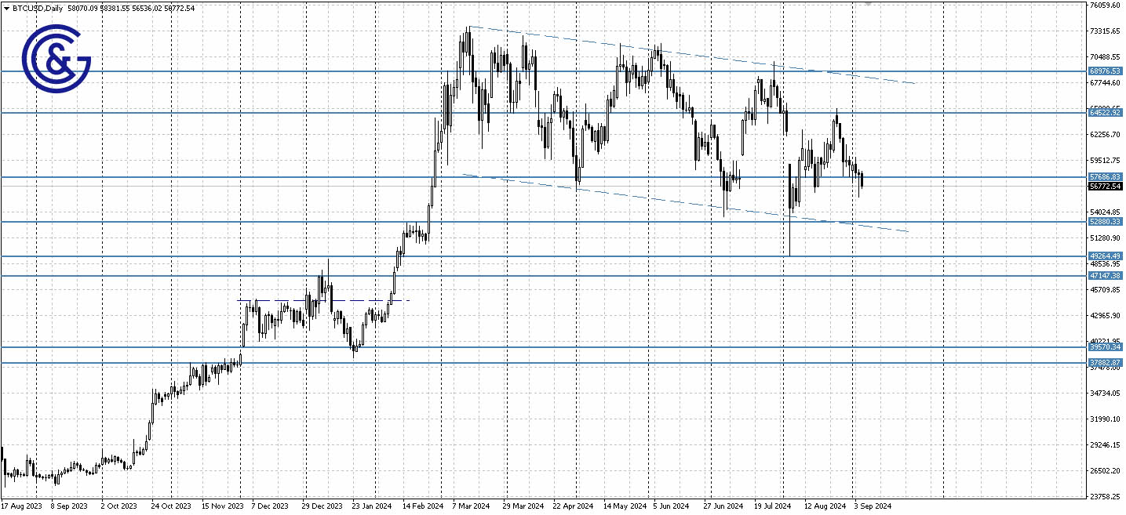Select the 49264.49 price level tag
The height and width of the screenshot is (515, 1126).
[x=1105, y=255]
